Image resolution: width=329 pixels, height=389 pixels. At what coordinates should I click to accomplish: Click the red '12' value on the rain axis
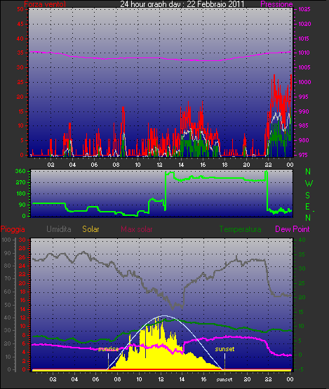click(x=22, y=318)
